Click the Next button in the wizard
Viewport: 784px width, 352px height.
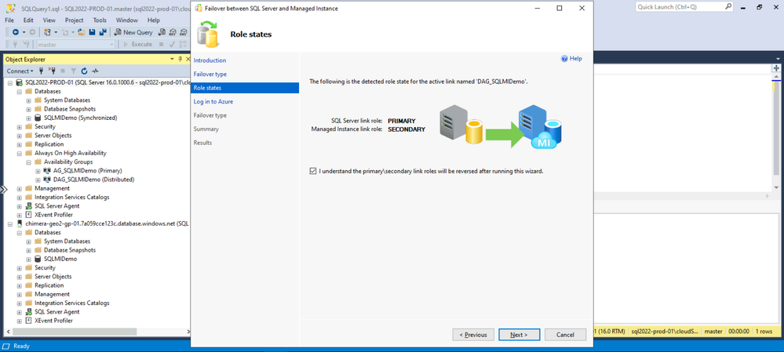tap(519, 335)
